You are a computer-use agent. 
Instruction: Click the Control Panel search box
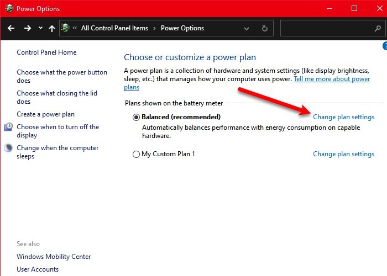[x=325, y=28]
